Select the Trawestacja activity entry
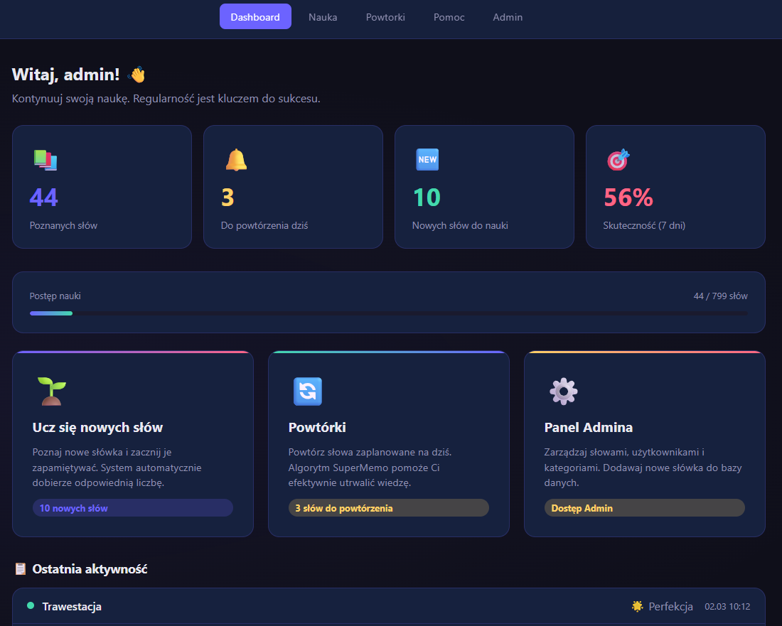Viewport: 782px width, 626px height. [x=388, y=606]
